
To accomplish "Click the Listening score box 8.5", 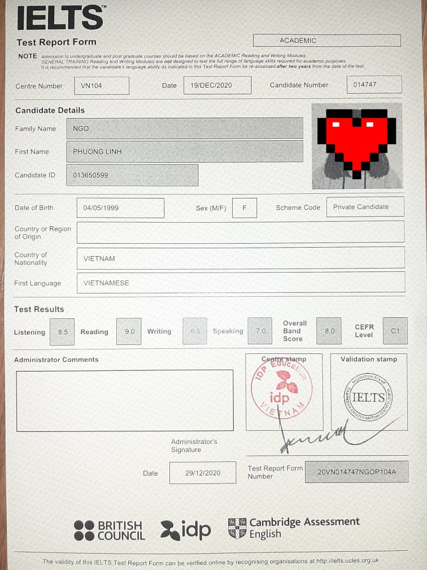I will [x=62, y=332].
